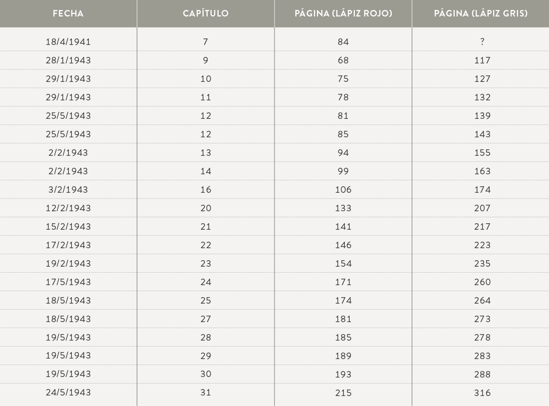The height and width of the screenshot is (406, 549).
Task: Select chapter 23 cell
Action: pos(206,264)
